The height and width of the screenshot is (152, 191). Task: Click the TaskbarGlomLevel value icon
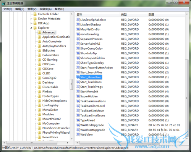coord(78,106)
